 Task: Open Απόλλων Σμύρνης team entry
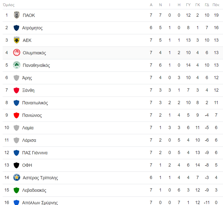40,202
